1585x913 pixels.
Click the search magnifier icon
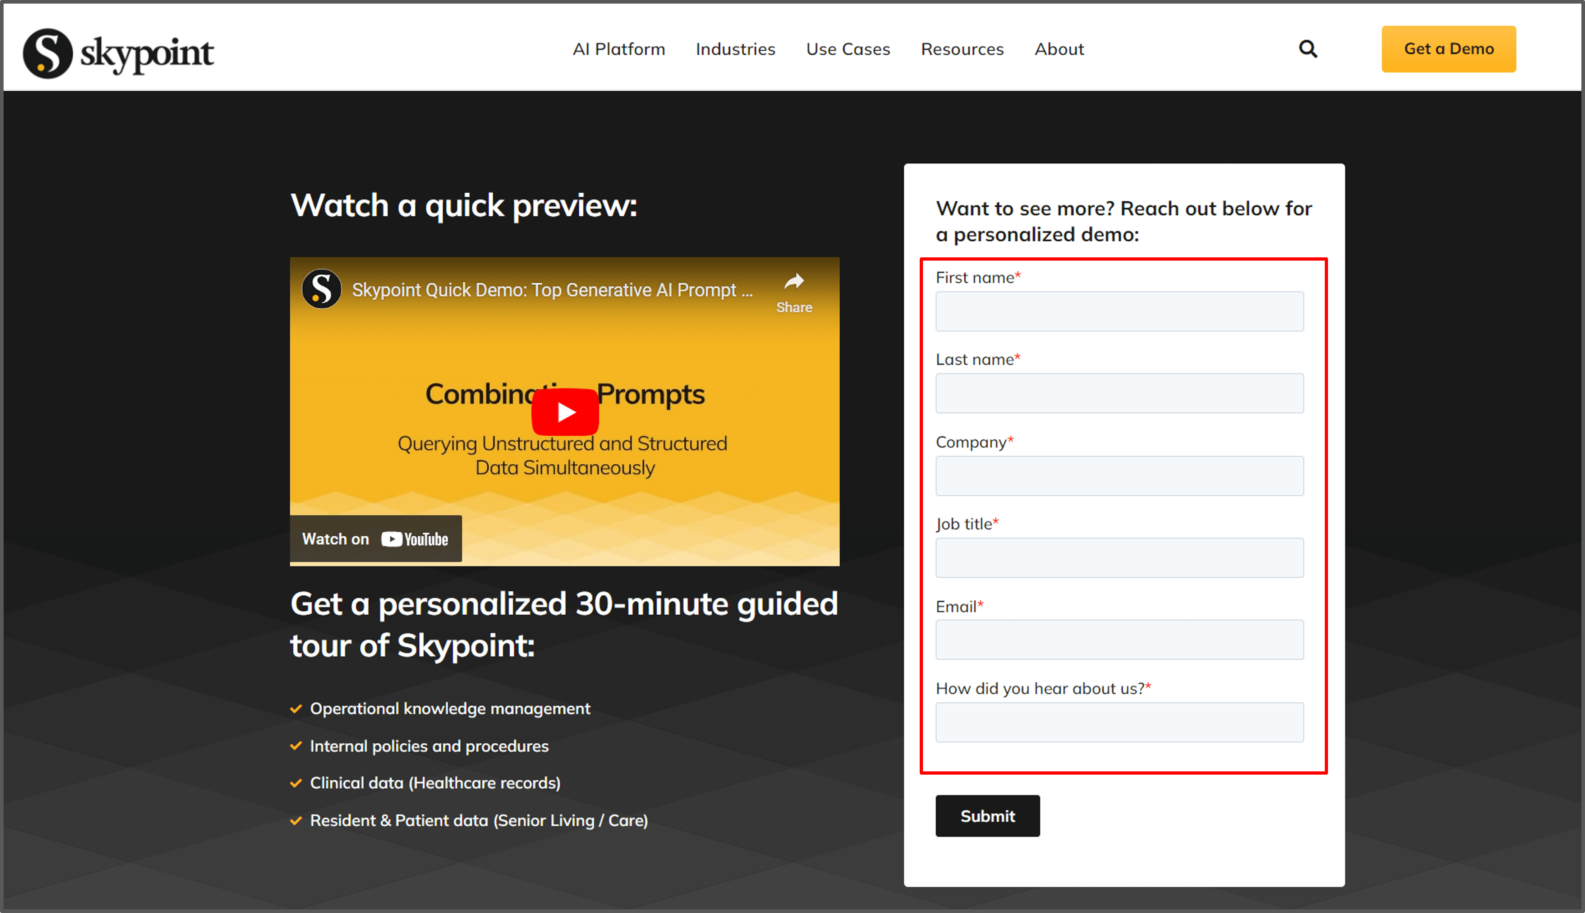click(1307, 49)
